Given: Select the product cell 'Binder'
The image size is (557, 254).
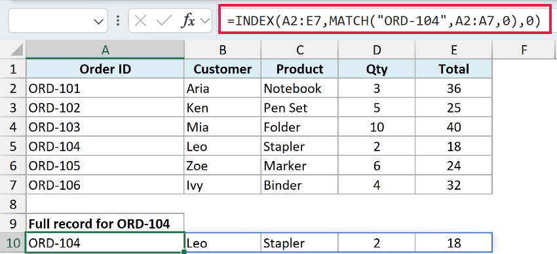Looking at the screenshot, I should coord(300,185).
